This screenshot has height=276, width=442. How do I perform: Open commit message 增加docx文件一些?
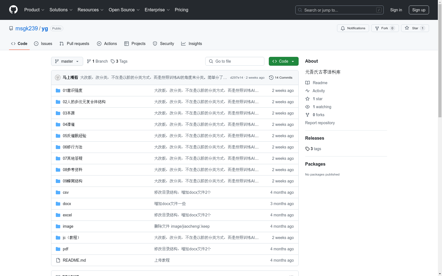170,204
